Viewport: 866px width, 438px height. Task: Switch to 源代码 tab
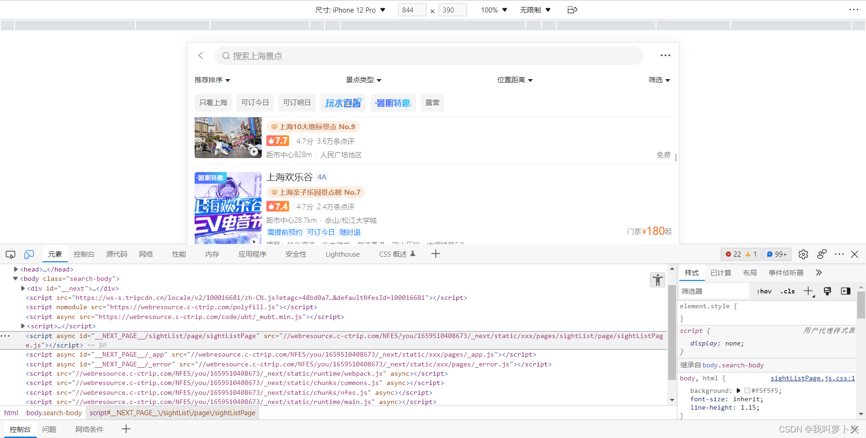click(116, 254)
